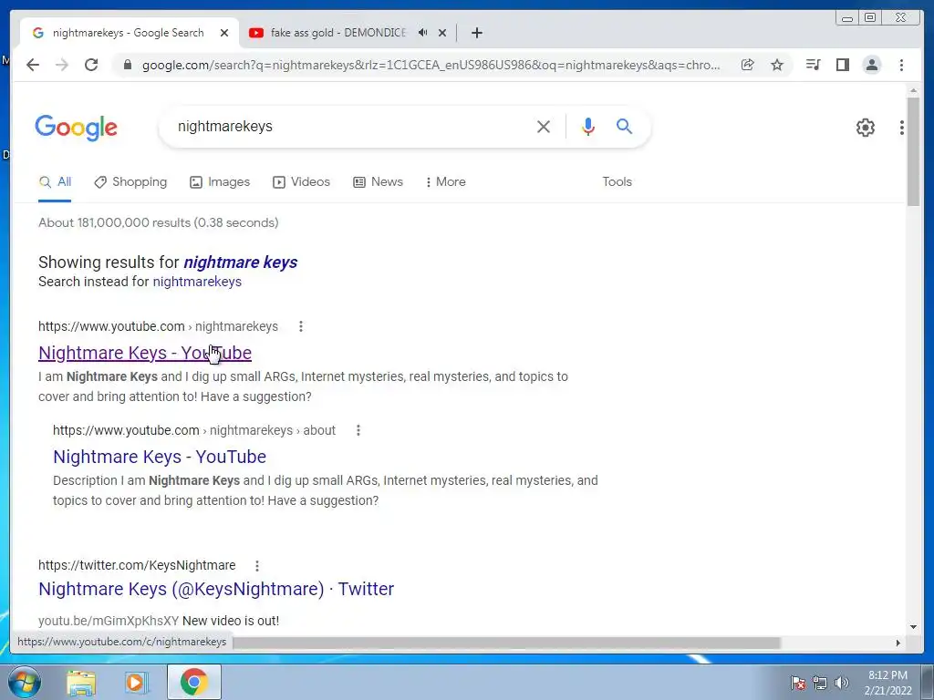The width and height of the screenshot is (934, 700).
Task: Go back with the browser back arrow
Action: click(33, 65)
